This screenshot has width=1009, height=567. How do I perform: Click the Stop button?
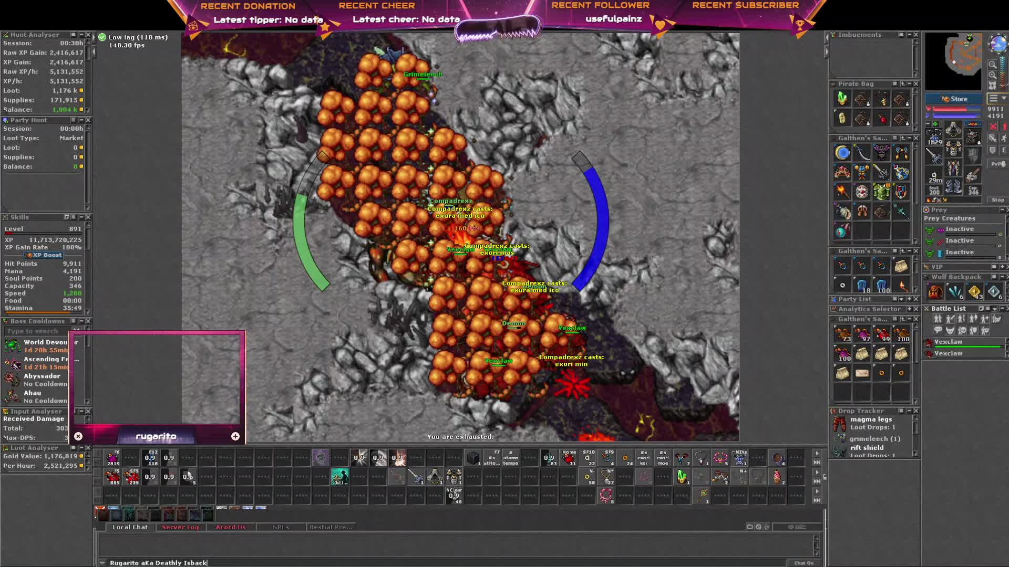pos(997,200)
